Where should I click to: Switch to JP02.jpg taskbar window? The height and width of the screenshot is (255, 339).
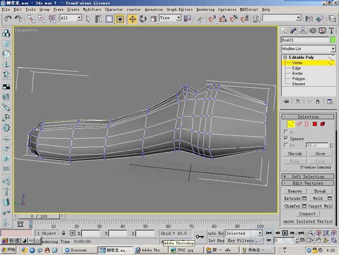[x=187, y=250]
